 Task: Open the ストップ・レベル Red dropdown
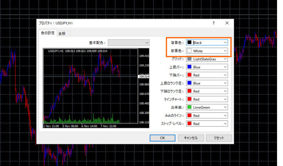pos(207,124)
